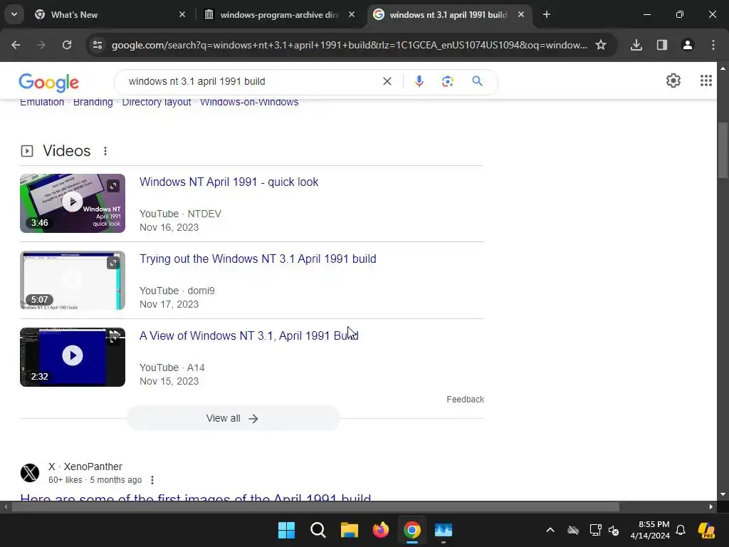Click the horizontal scrollbar thumb
This screenshot has width=729, height=547.
click(x=315, y=506)
